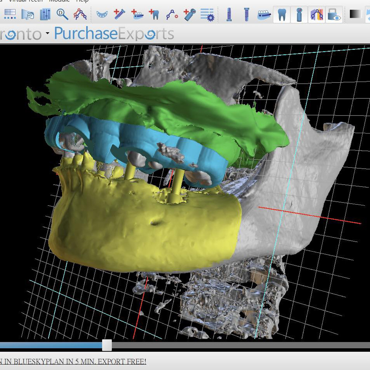370x370 pixels.
Task: Select the panoramic curve tool icon
Action: [80, 14]
